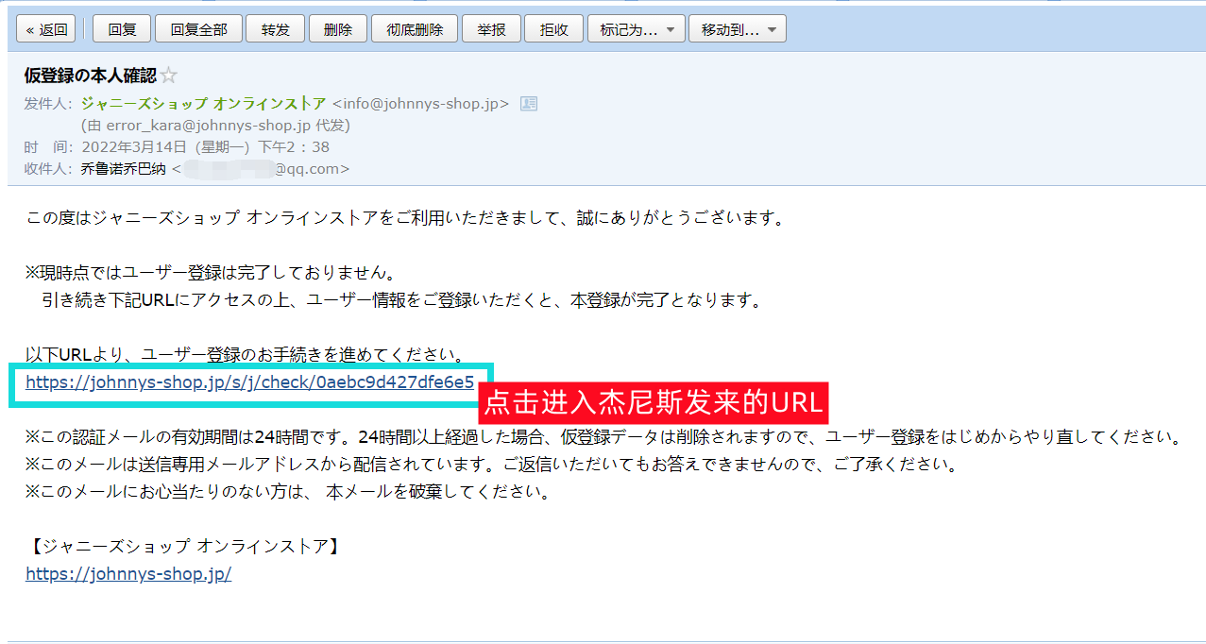Viewport: 1206px width, 644px height.
Task: Click the 送信専用メールアドレス notice line
Action: pos(492,465)
